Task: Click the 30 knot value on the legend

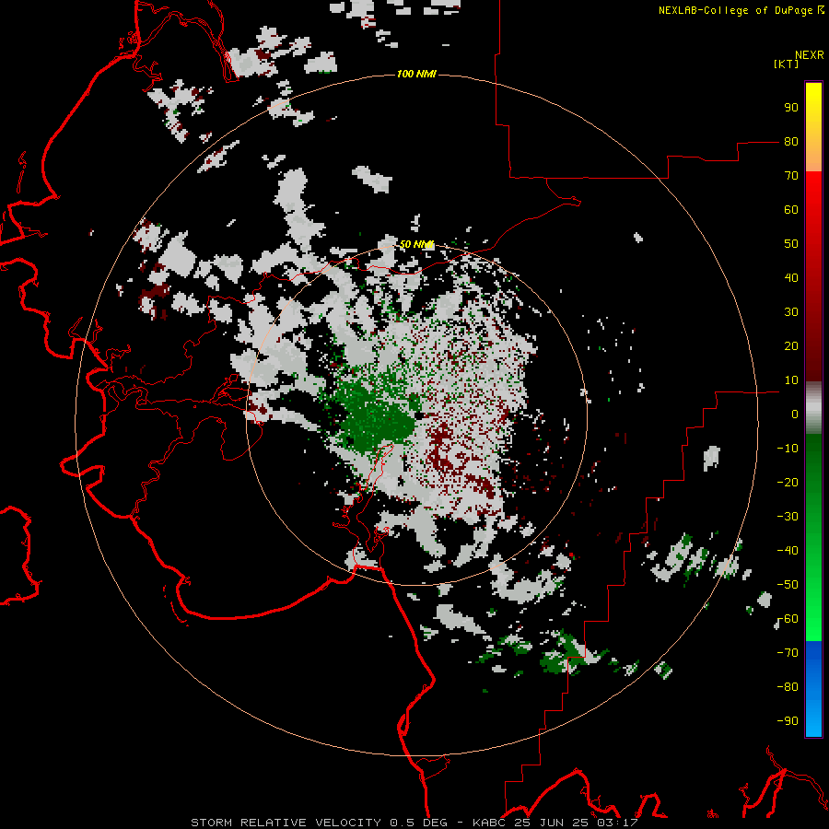Action: click(x=791, y=312)
